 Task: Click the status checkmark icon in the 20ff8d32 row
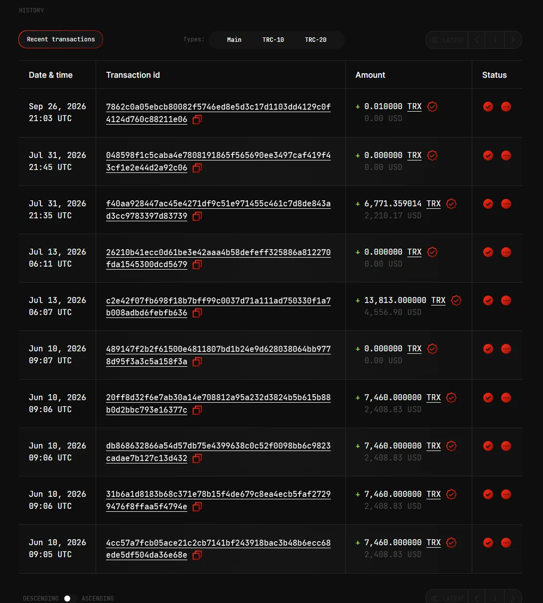point(488,398)
